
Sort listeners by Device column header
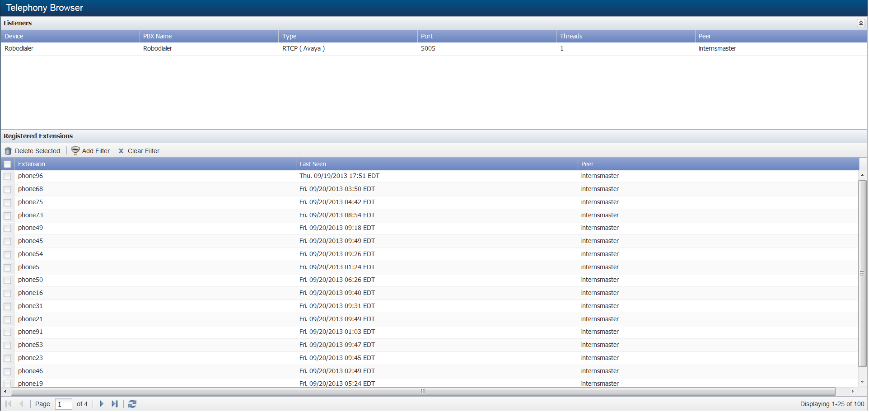tap(70, 37)
